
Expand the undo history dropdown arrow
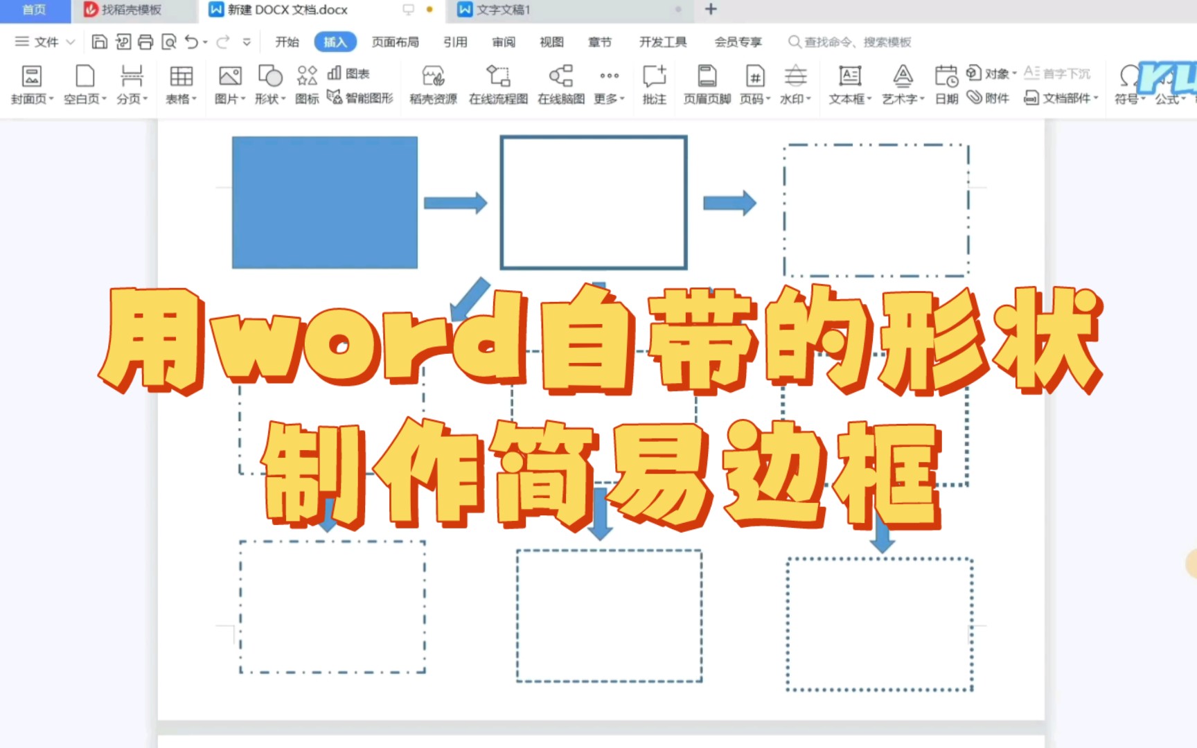[205, 42]
